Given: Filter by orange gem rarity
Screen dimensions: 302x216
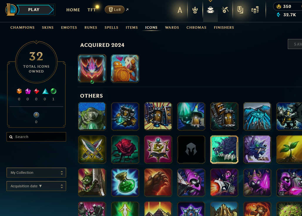Looking at the screenshot, I should point(19,91).
